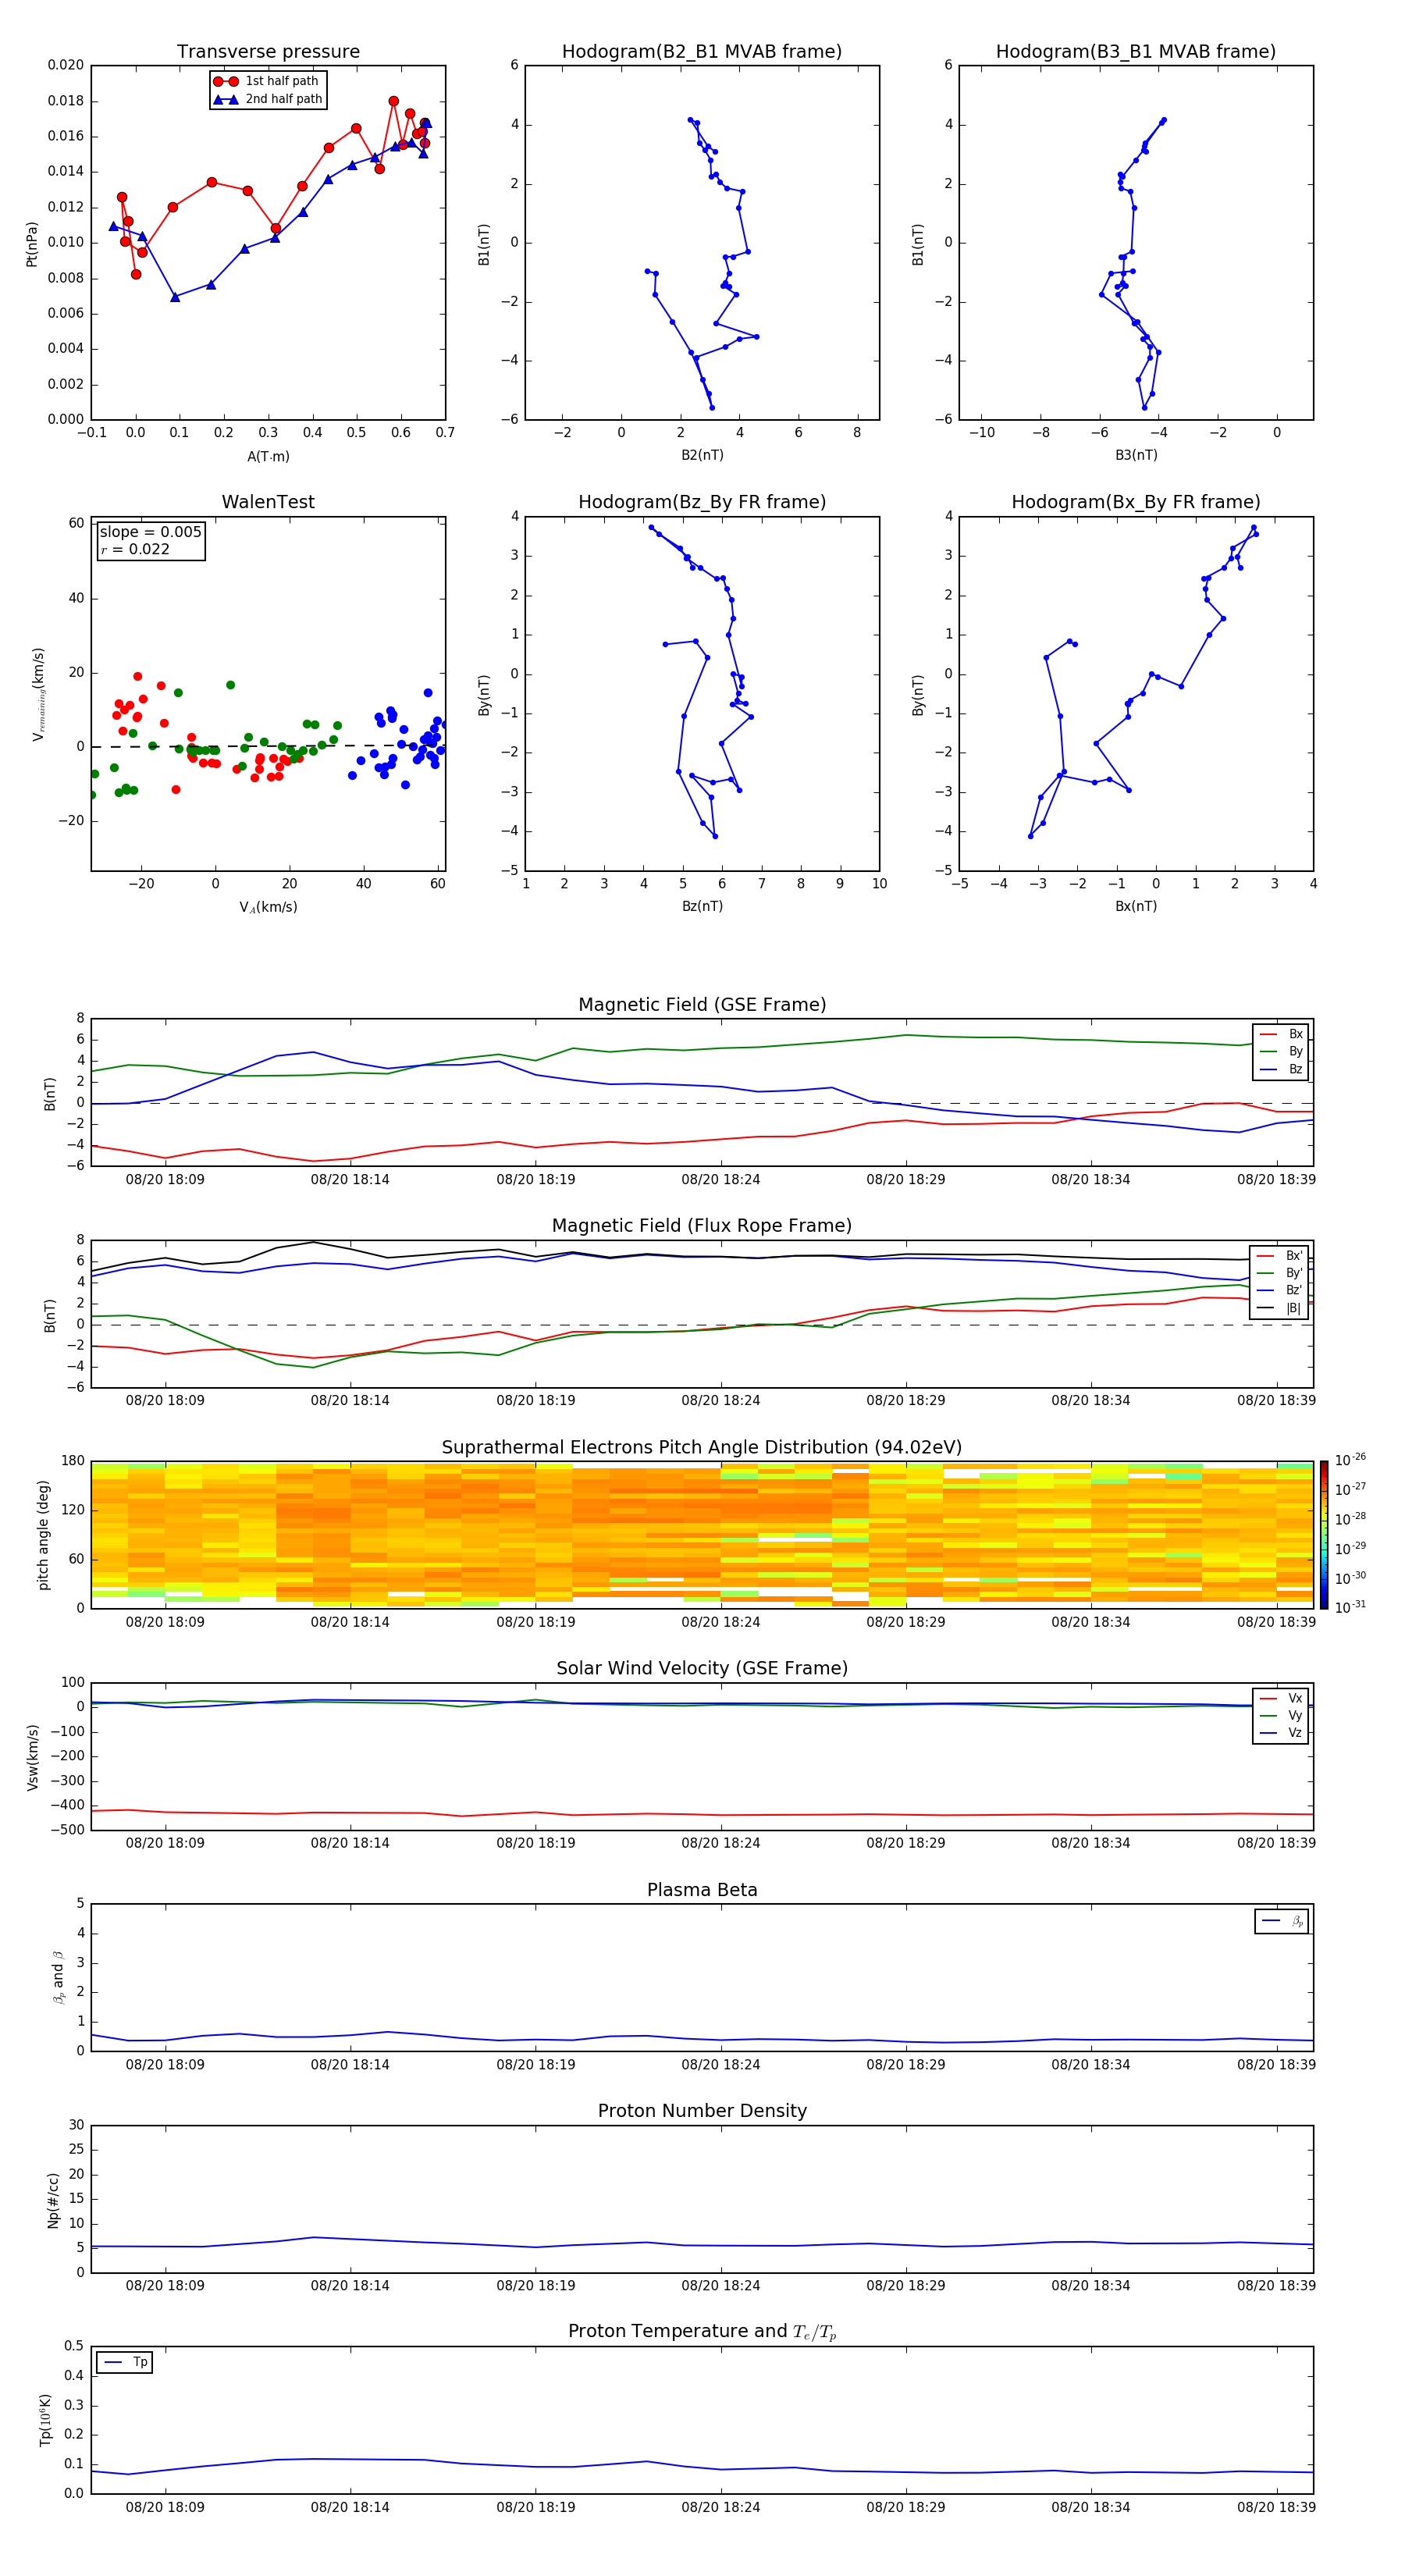The image size is (1405, 2576).
Task: Click the Hodogram(Bx_By FR frame) title
Action: [x=1136, y=502]
